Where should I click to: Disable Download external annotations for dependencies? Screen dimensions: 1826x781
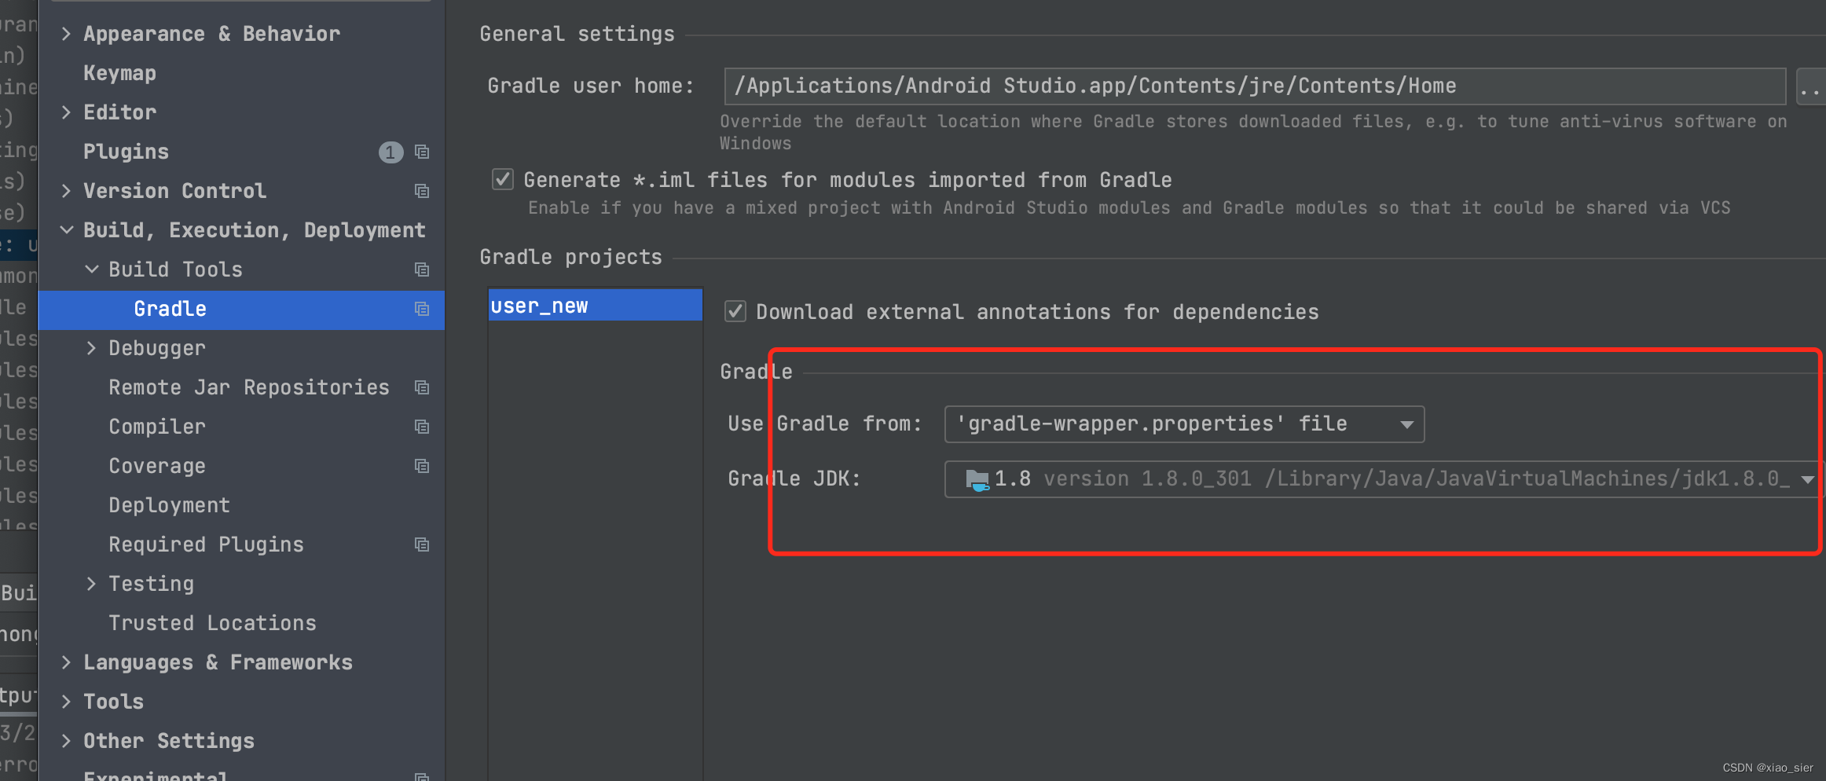pyautogui.click(x=735, y=311)
